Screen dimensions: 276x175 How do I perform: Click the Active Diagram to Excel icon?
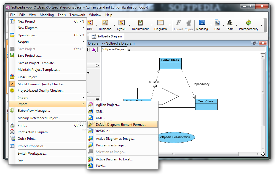(90, 159)
